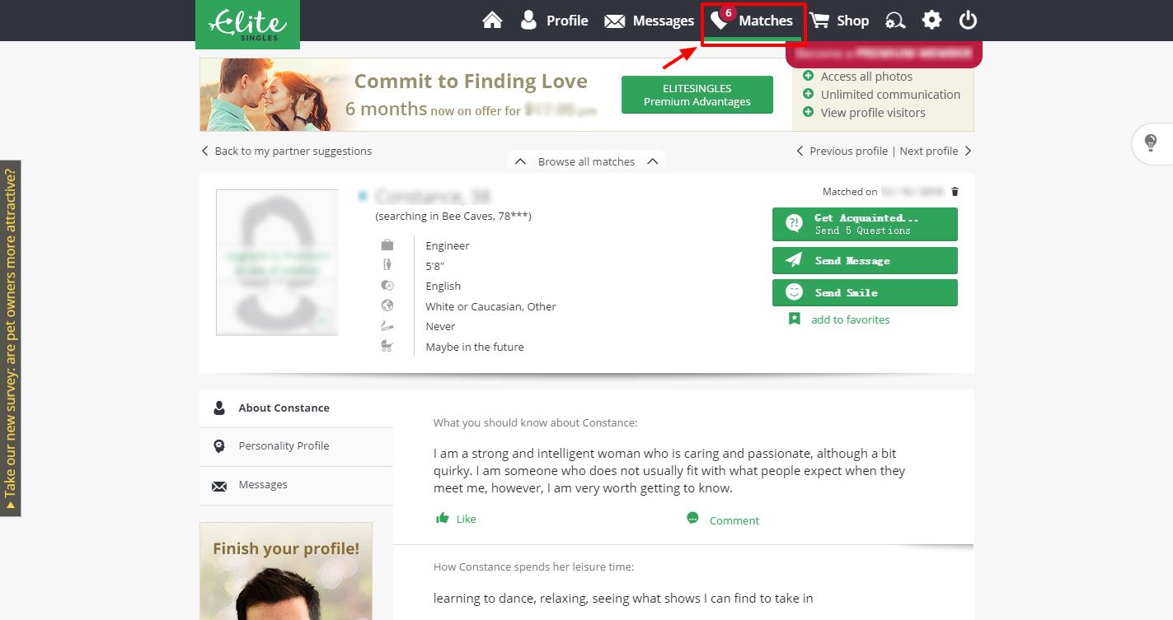1173x620 pixels.
Task: Click the blurred red premium member button
Action: click(x=884, y=54)
